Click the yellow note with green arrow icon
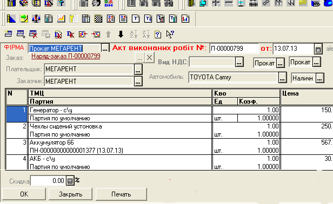Screen dimensions: 333x204 [24, 19]
